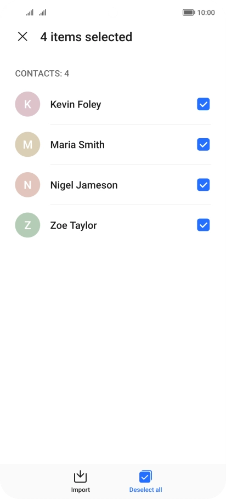Tap the second signal strength icon
The image size is (226, 499).
(43, 13)
